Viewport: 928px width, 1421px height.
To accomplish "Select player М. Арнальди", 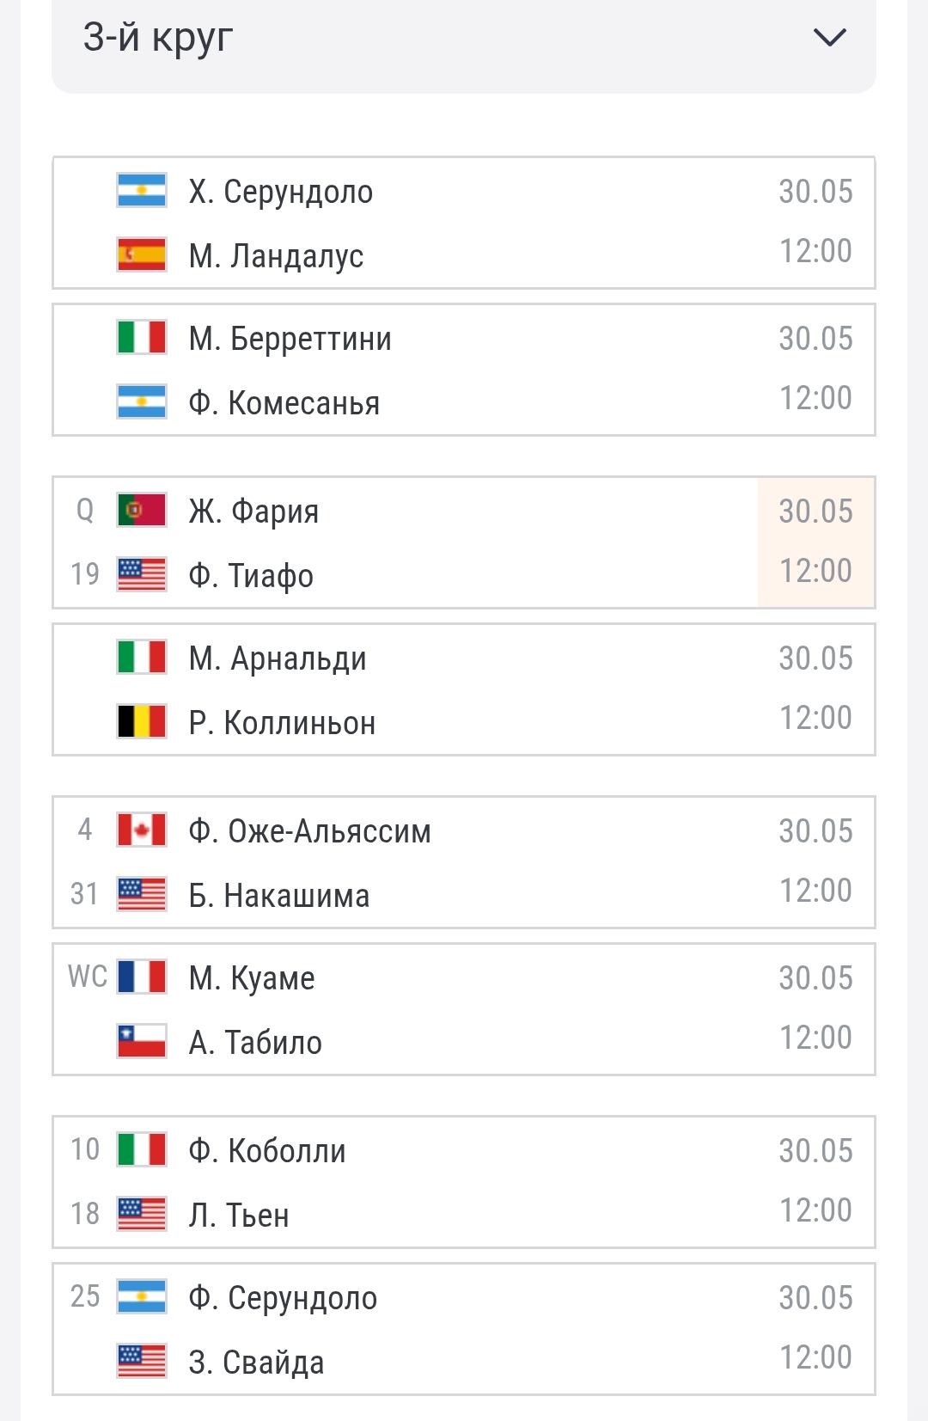I will coord(278,658).
